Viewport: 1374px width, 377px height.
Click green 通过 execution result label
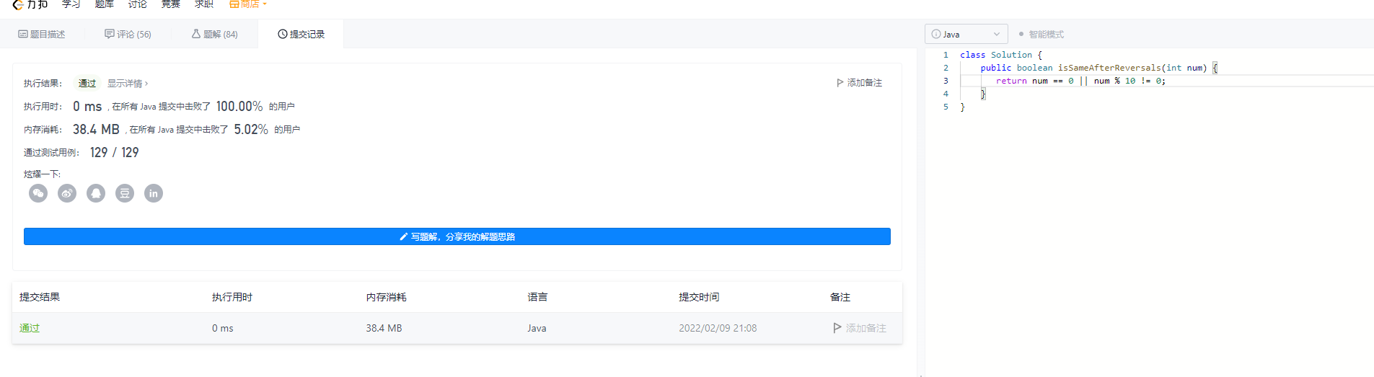pos(87,84)
